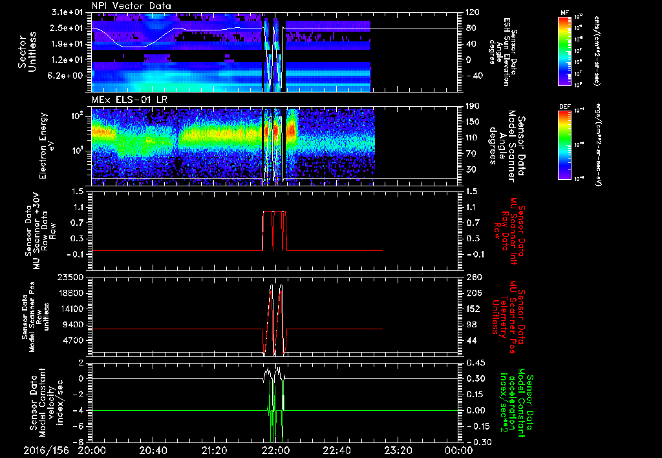Click the NF flux color bar
Screen dimensions: 662x458
(x=565, y=50)
